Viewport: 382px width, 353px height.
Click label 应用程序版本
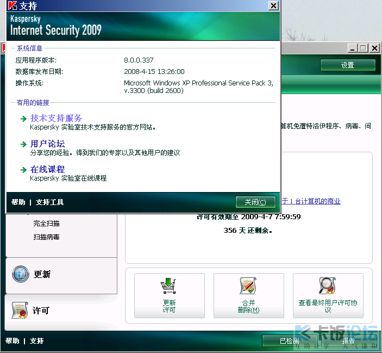(36, 60)
